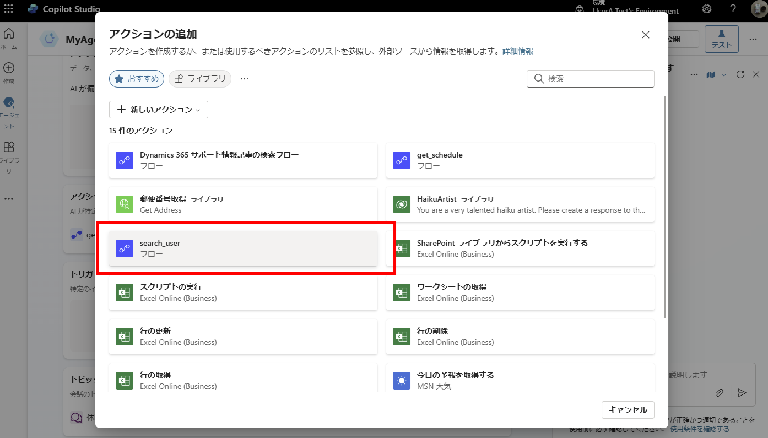Viewport: 768px width, 438px height.
Task: Switch to the ライブラリ filter tab
Action: [x=200, y=79]
